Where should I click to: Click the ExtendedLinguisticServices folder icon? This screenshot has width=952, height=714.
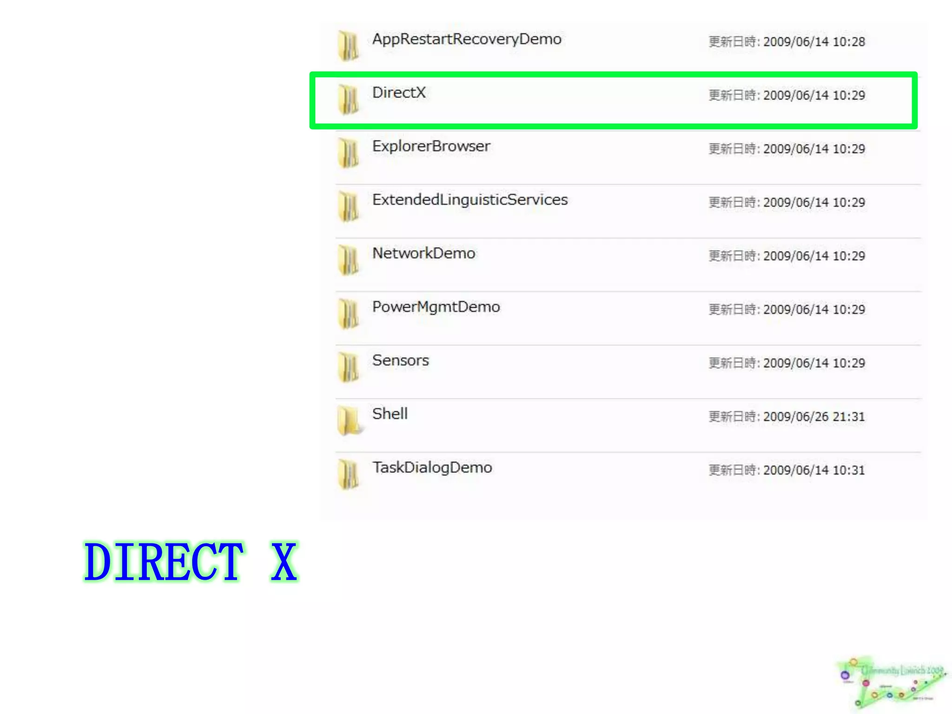point(348,206)
